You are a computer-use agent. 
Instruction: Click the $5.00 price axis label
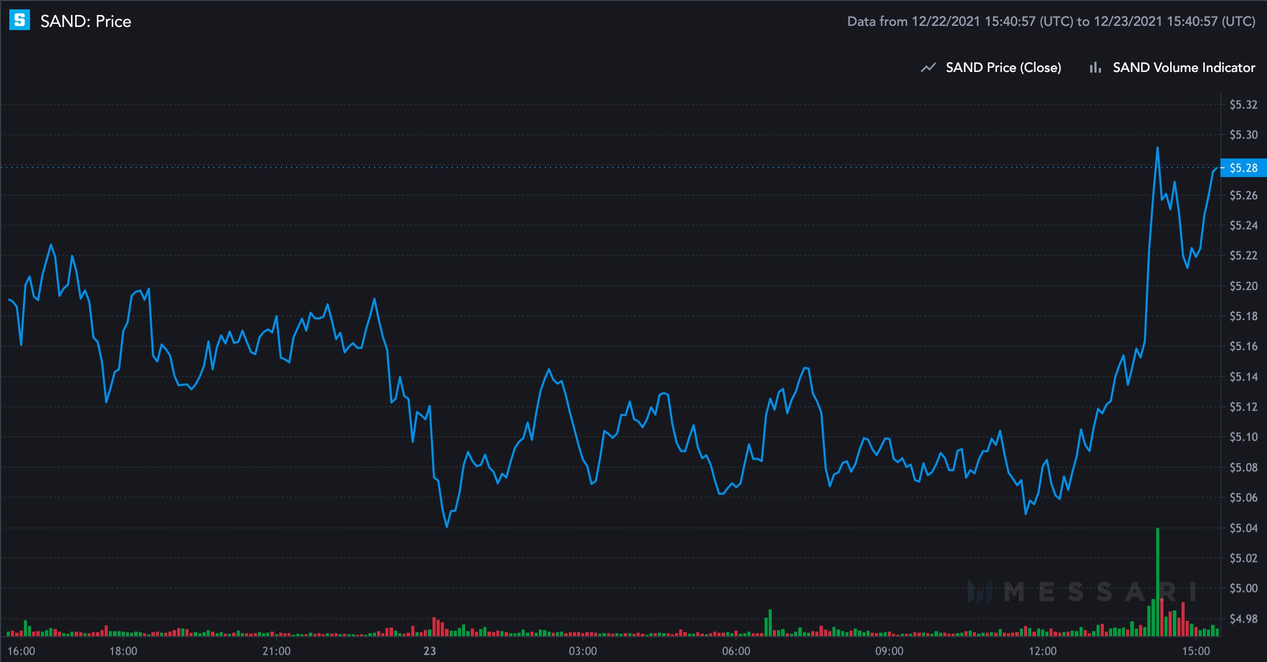point(1243,588)
